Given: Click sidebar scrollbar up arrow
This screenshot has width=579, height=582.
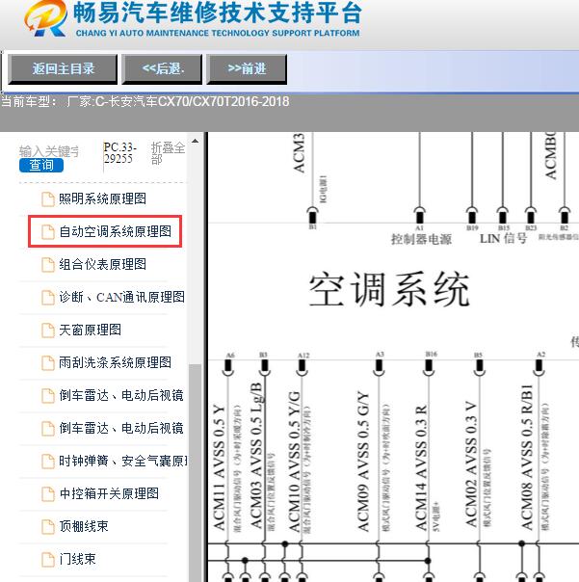Looking at the screenshot, I should click(x=195, y=142).
